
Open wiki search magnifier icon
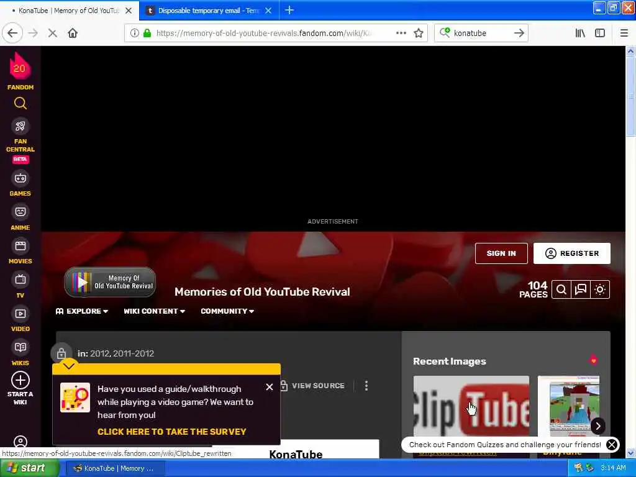[561, 289]
